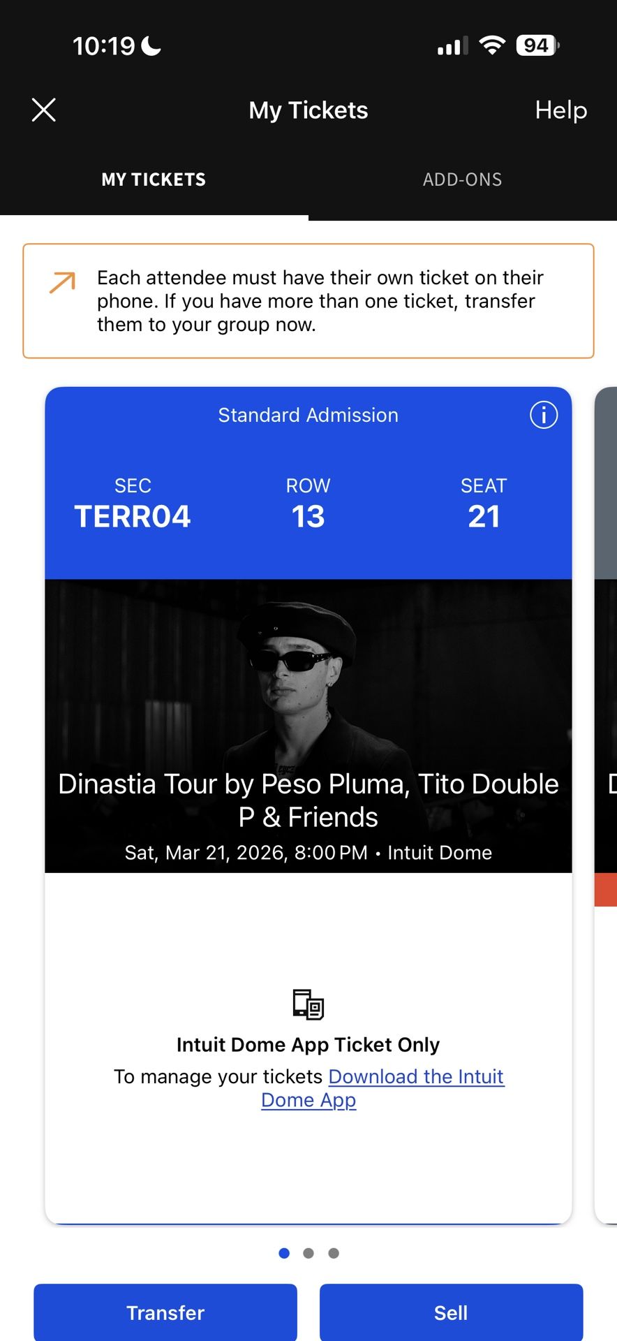Tap the battery level indicator
The image size is (617, 1341).
point(537,46)
